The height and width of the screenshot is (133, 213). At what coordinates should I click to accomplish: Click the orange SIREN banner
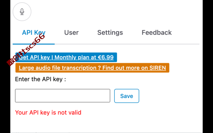(x=92, y=68)
